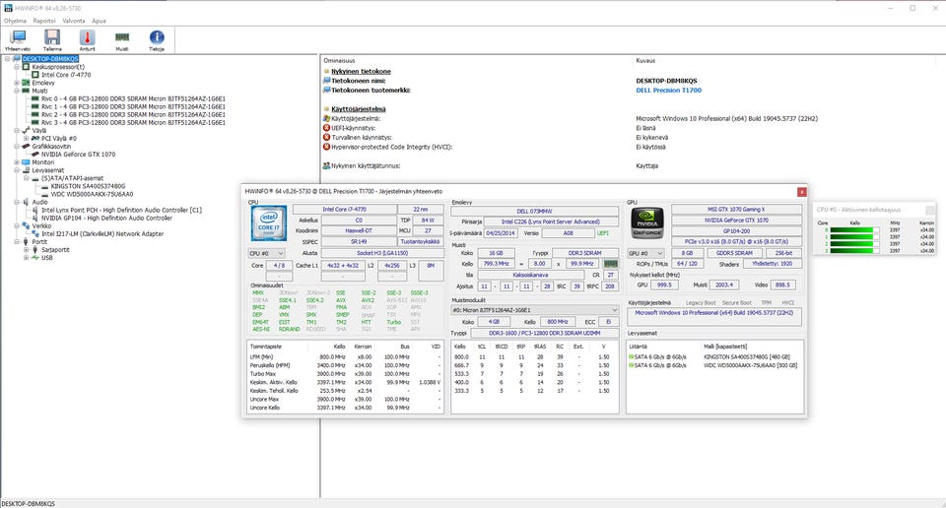Open Anturit thermometer sensors icon
This screenshot has height=508, width=946.
point(87,39)
